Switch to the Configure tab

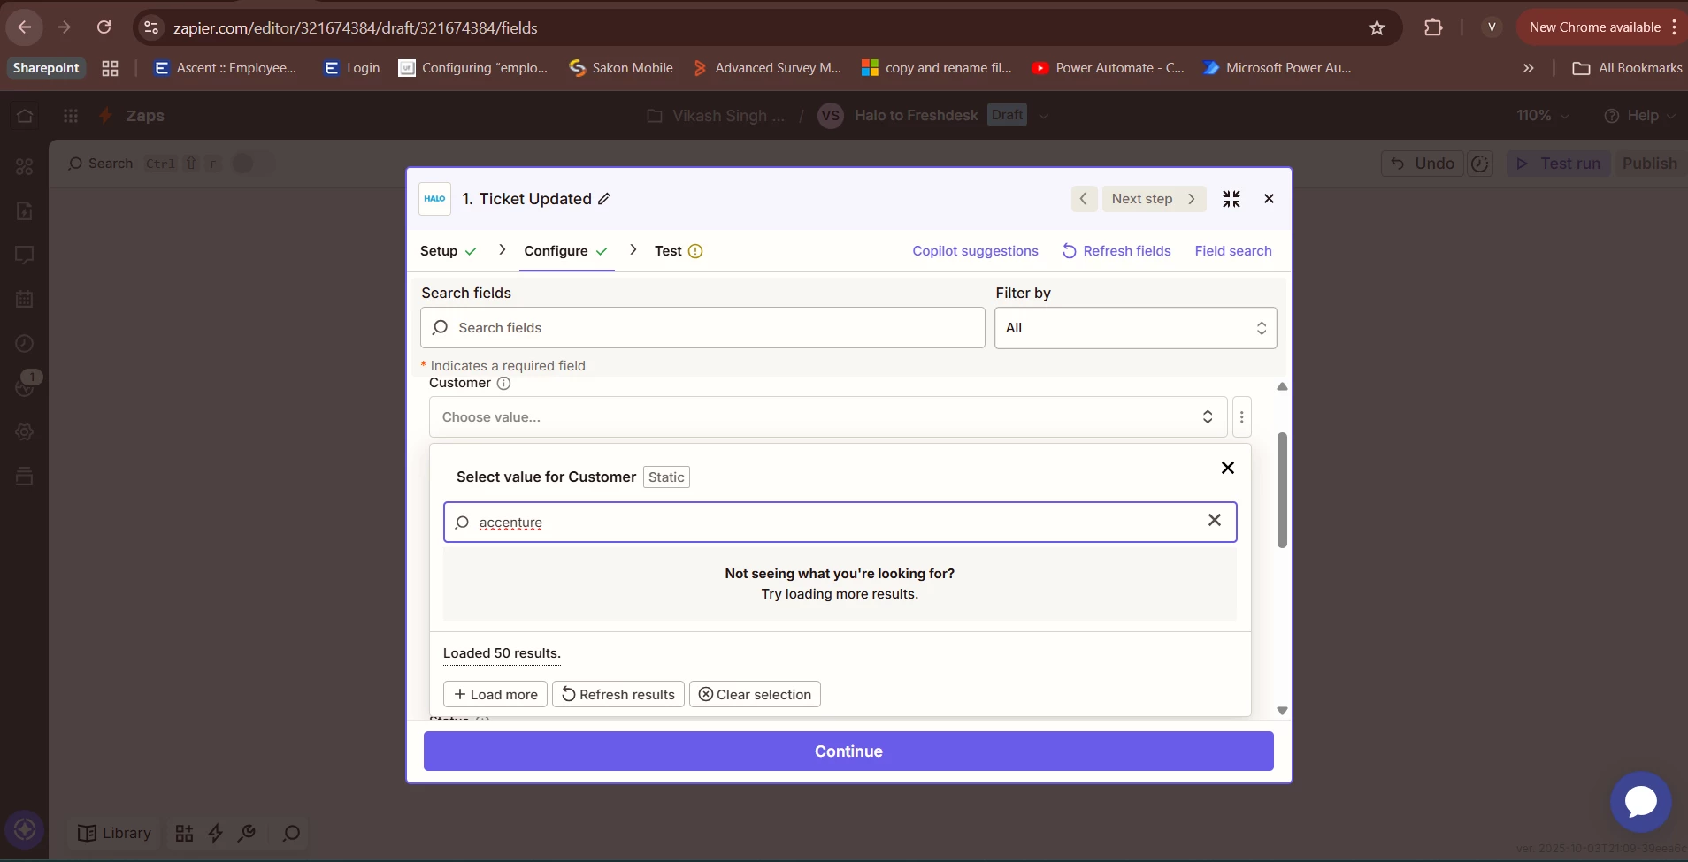pyautogui.click(x=566, y=251)
